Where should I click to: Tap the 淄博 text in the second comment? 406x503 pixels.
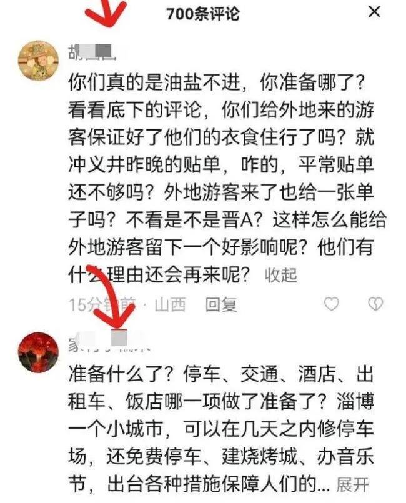[355, 401]
